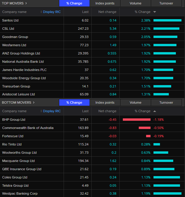Sort Top Movers by Last column header
This screenshot has width=185, height=197.
pyautogui.click(x=85, y=12)
